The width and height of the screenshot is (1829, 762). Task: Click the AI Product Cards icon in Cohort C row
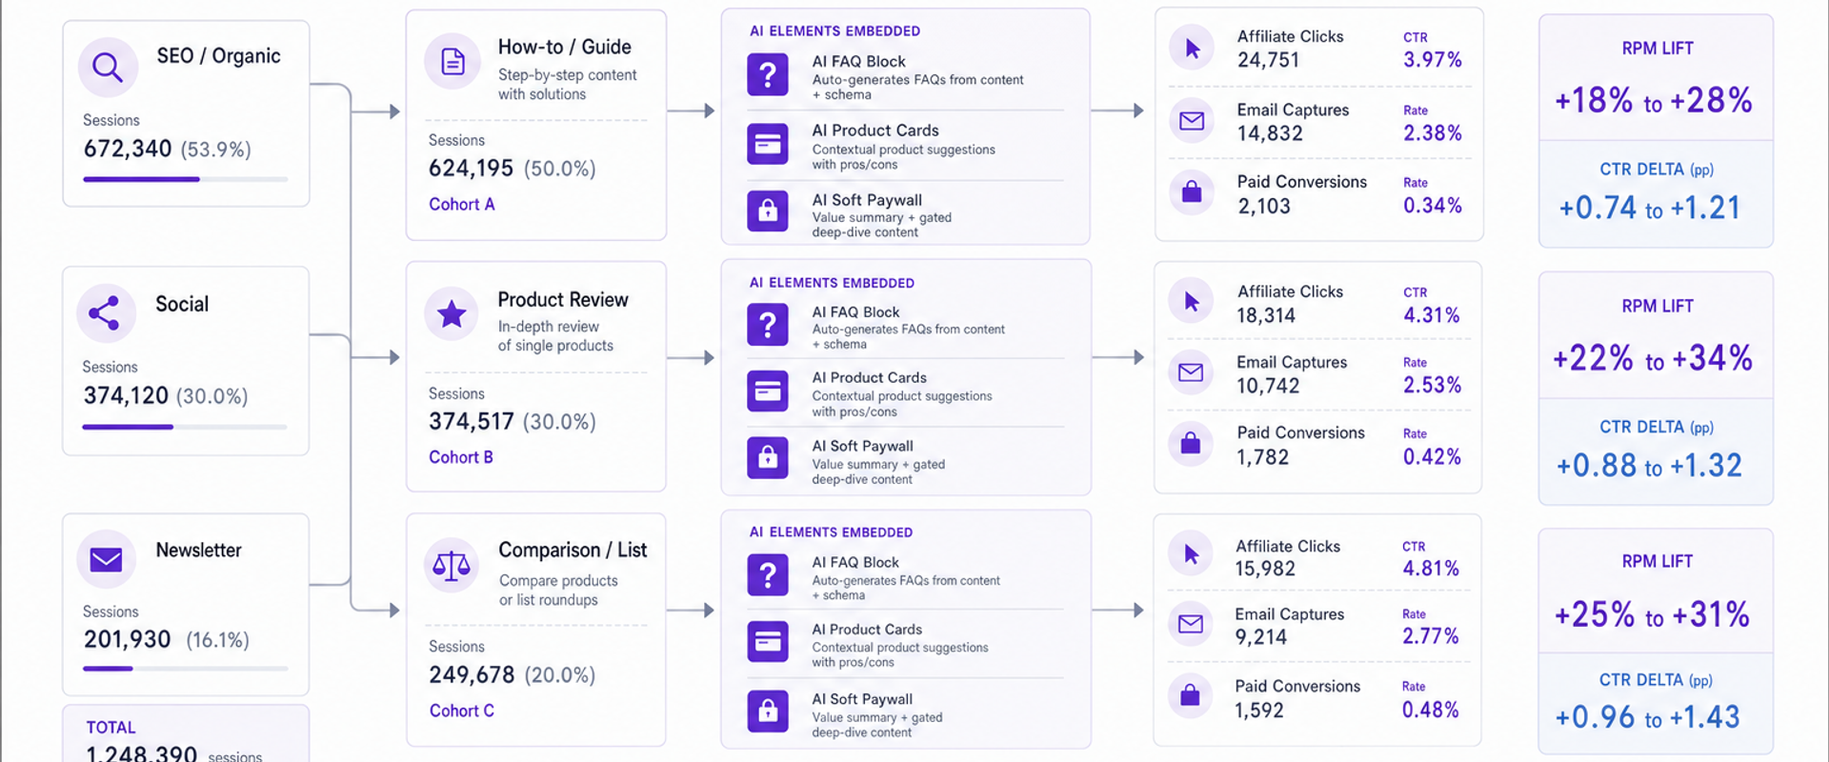[768, 642]
